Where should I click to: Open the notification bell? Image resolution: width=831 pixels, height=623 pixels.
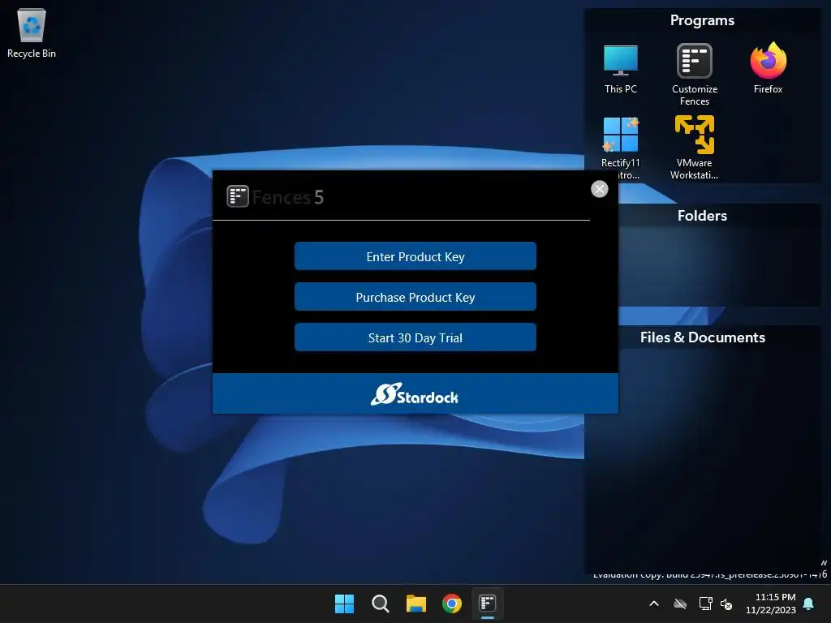[x=809, y=604]
